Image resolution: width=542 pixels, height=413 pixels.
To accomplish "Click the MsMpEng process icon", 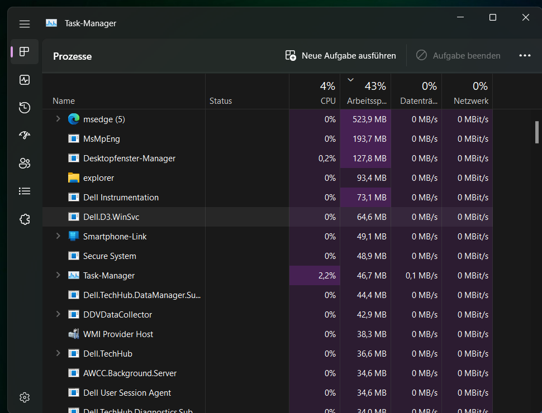I will point(74,139).
